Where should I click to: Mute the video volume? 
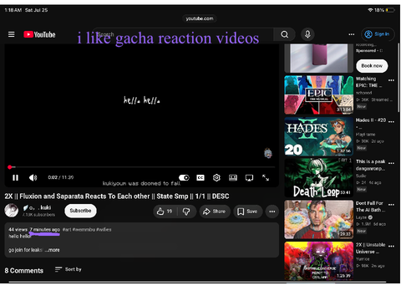[x=33, y=177]
